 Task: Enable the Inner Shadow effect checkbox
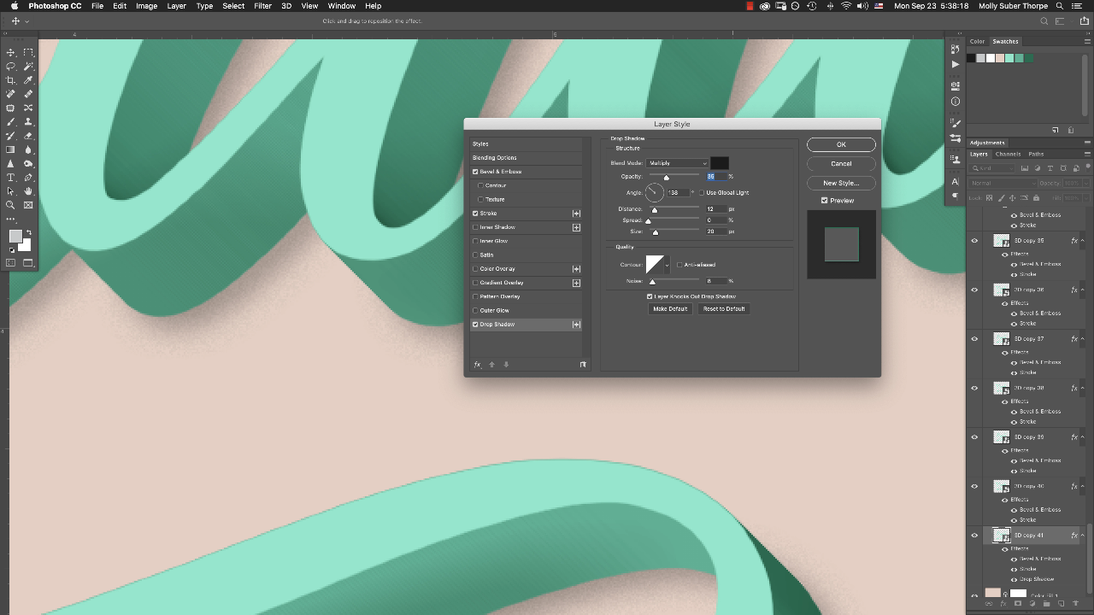(x=476, y=227)
